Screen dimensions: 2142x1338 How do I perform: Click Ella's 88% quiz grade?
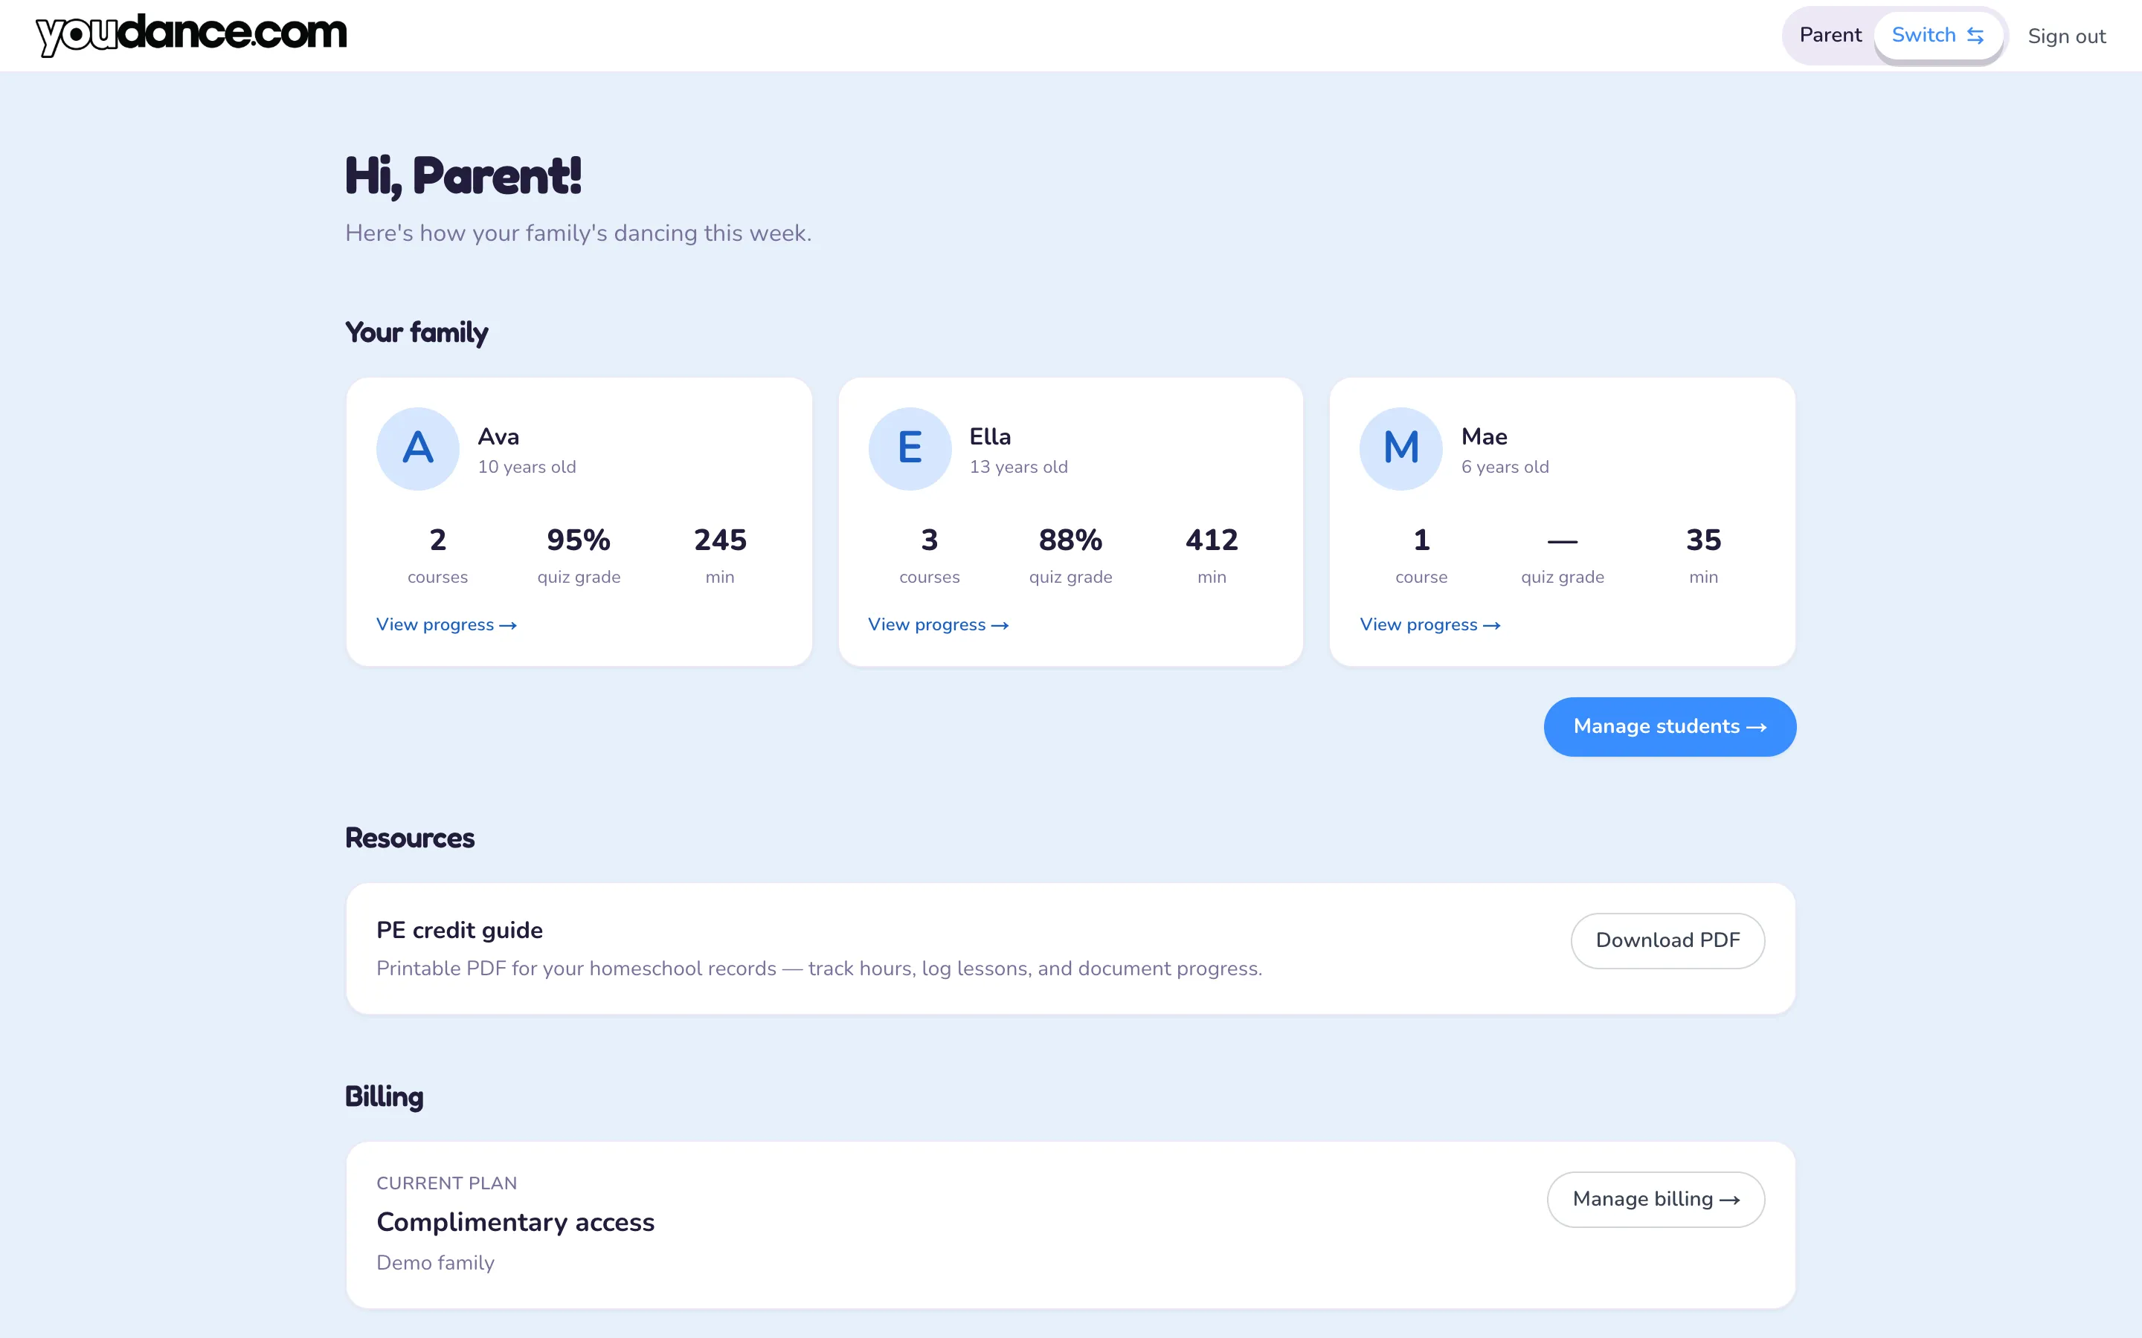click(1070, 540)
